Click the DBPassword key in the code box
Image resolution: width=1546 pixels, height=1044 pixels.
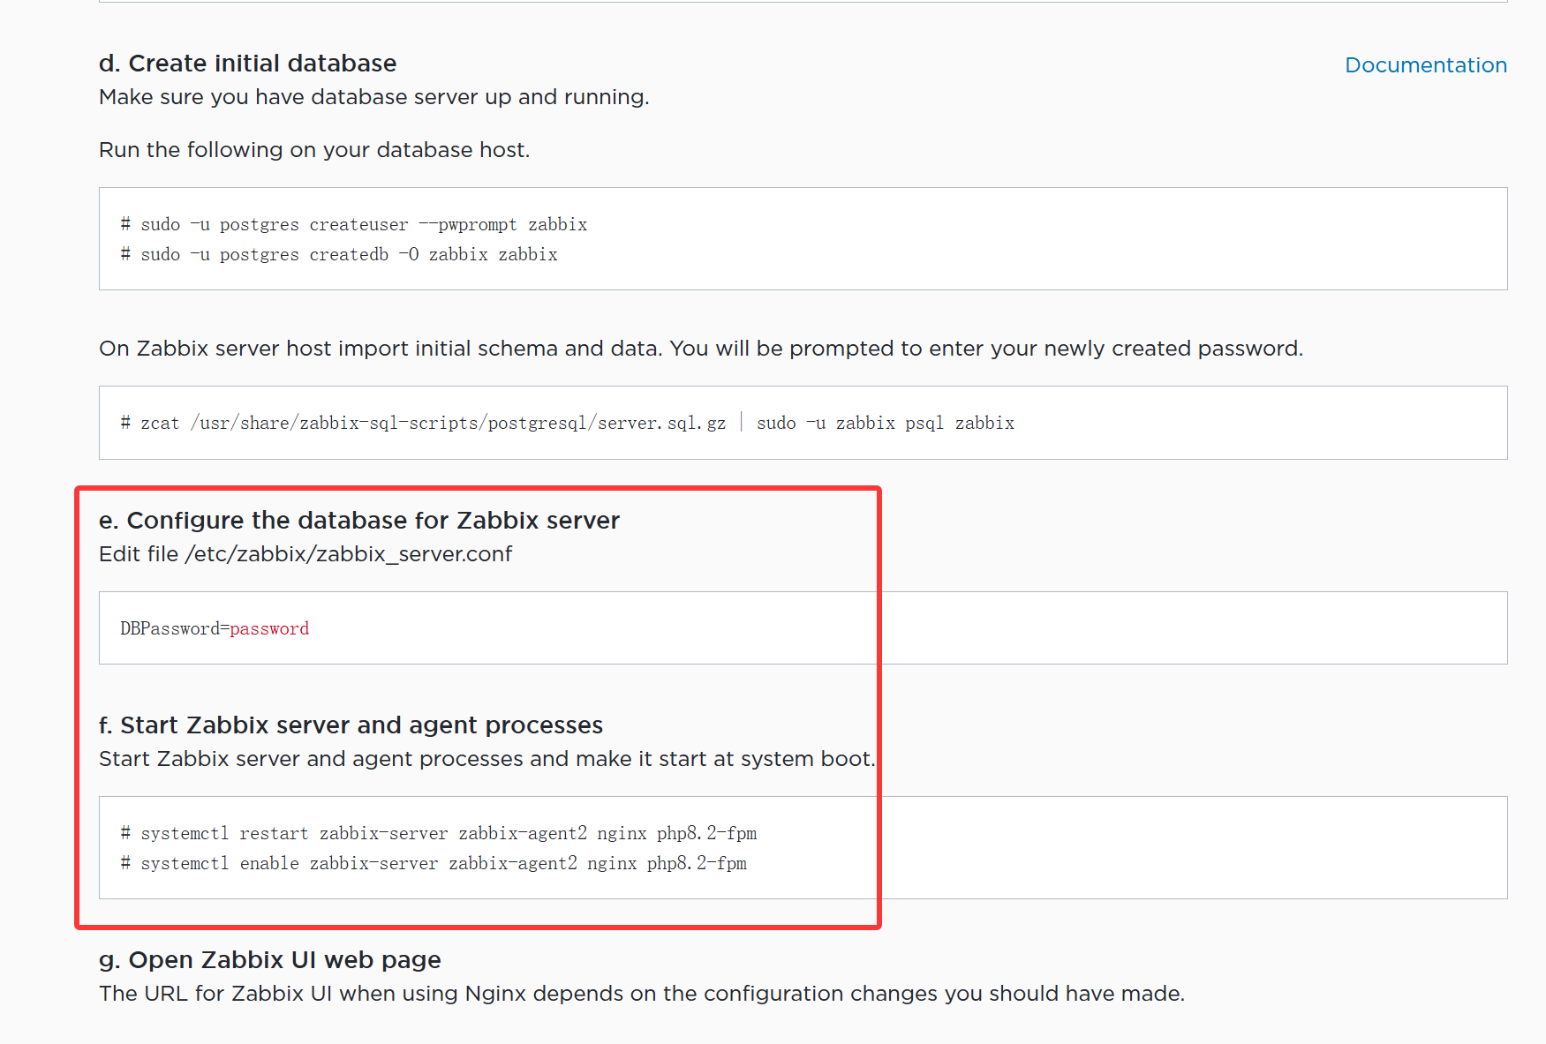click(x=170, y=629)
